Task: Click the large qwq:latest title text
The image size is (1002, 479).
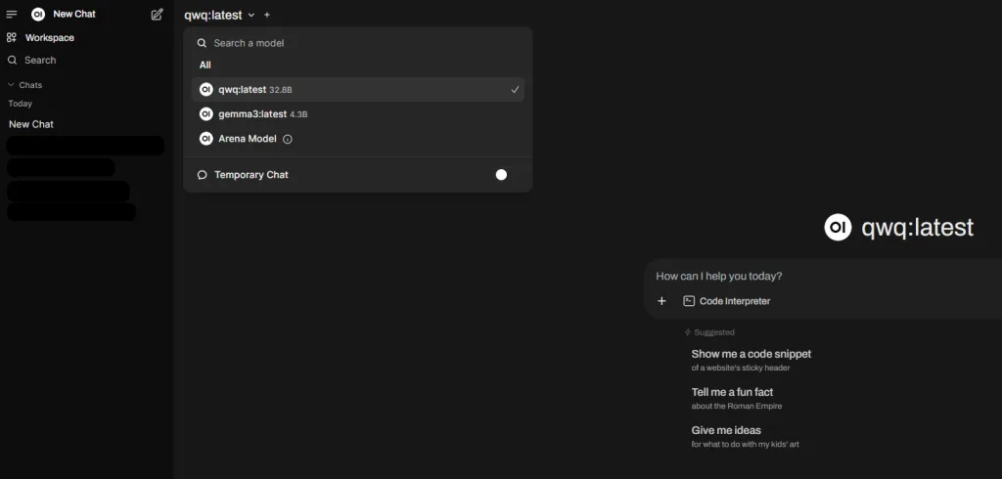Action: pyautogui.click(x=918, y=228)
